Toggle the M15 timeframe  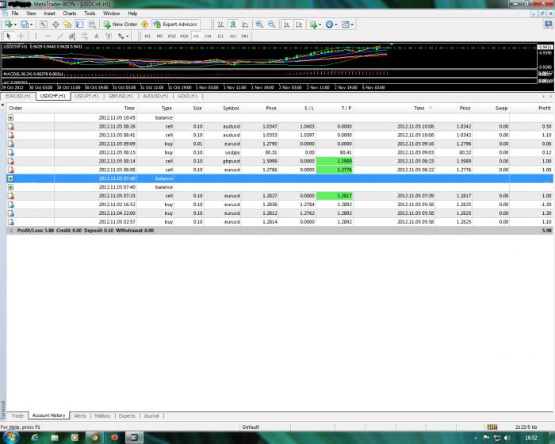tap(172, 36)
